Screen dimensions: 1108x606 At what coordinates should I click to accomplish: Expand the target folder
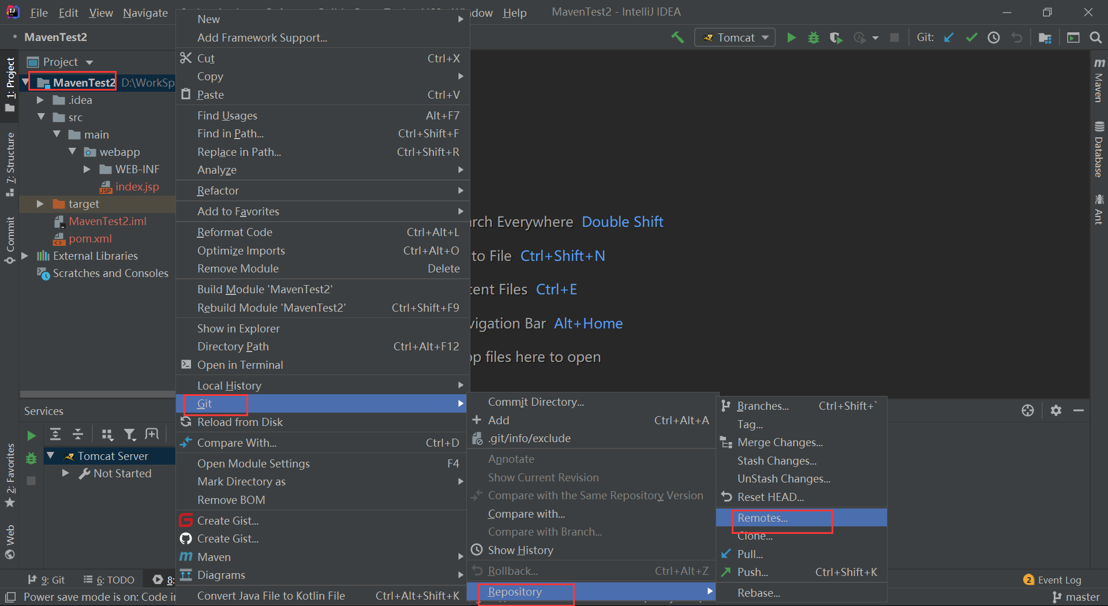point(40,204)
